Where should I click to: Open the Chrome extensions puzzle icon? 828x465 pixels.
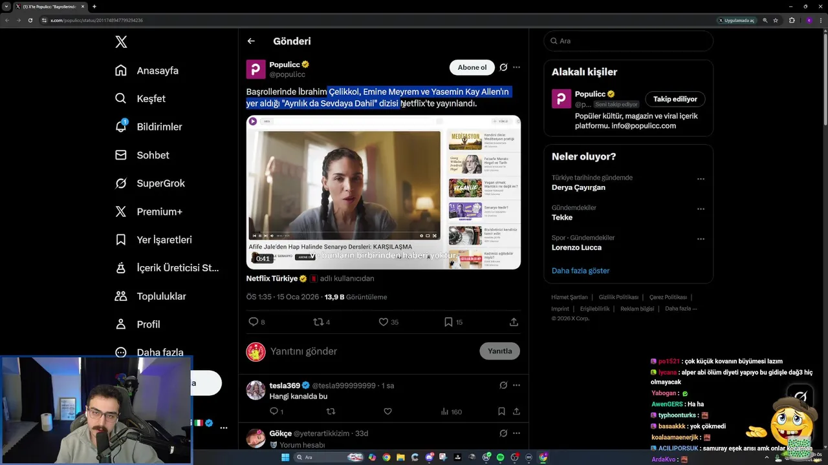(792, 20)
